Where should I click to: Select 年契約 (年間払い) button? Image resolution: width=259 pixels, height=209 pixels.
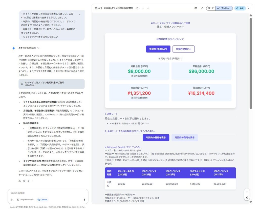(158, 49)
